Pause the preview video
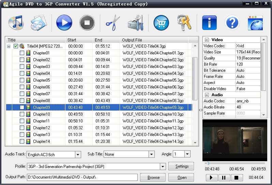 [x=224, y=178]
